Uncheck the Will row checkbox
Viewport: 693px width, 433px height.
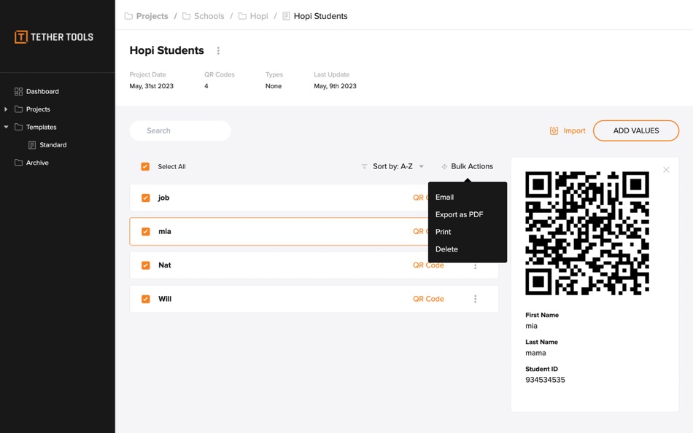pos(145,299)
